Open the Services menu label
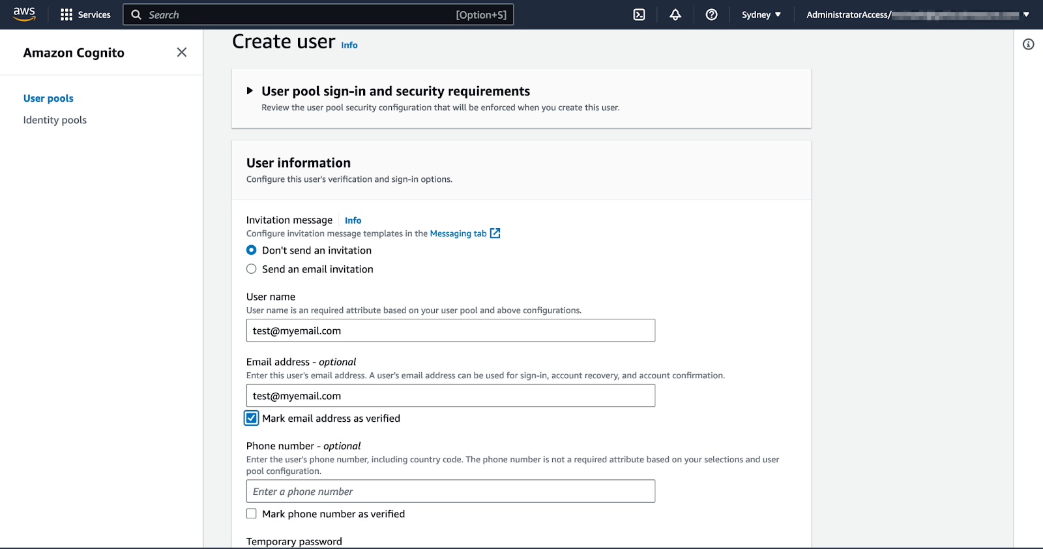 (95, 14)
